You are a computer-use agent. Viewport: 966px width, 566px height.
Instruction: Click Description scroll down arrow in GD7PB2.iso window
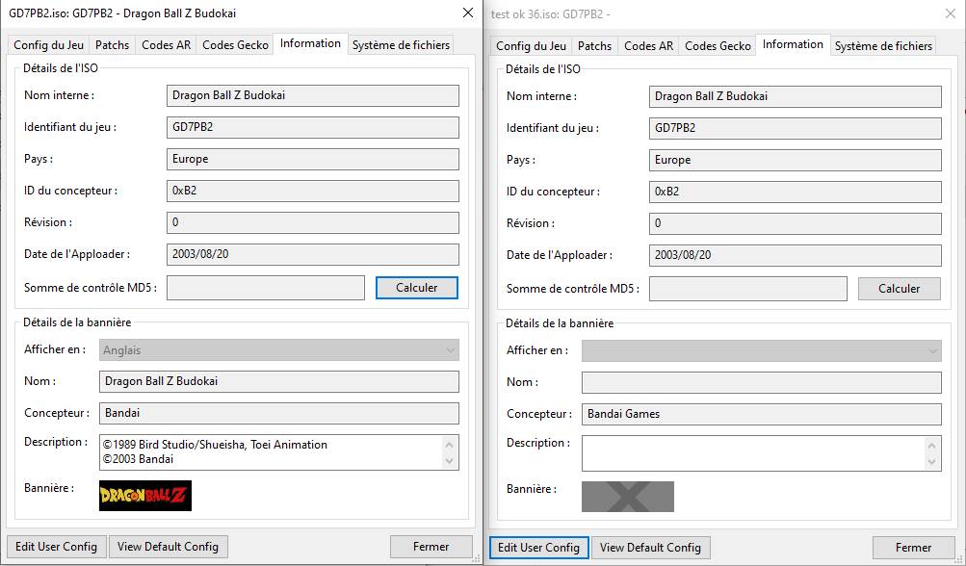point(449,461)
